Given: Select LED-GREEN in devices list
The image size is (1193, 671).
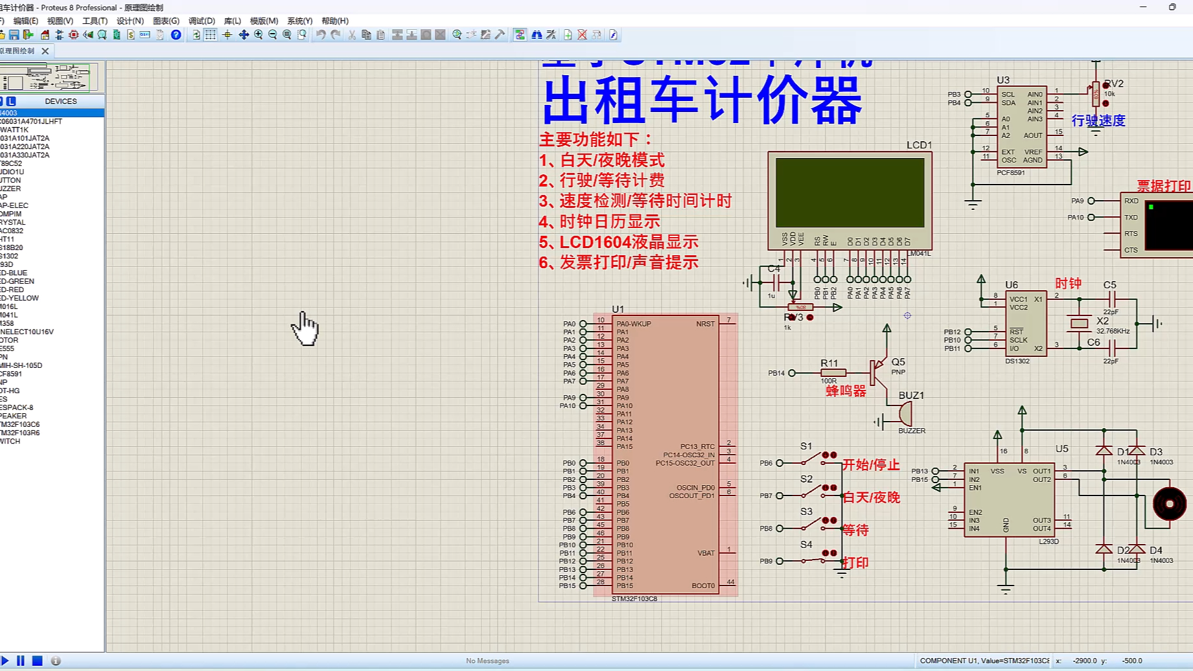Looking at the screenshot, I should pyautogui.click(x=52, y=281).
